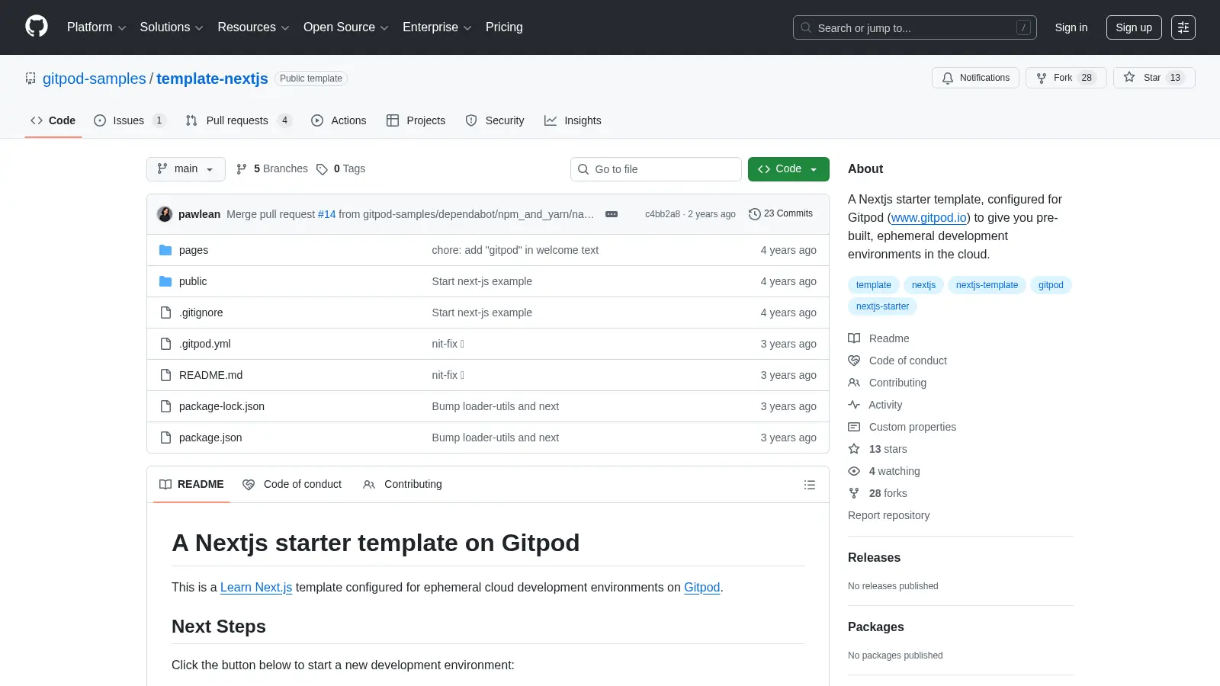Click the magnifier icon in Go to file
Viewport: 1220px width, 686px height.
point(583,169)
